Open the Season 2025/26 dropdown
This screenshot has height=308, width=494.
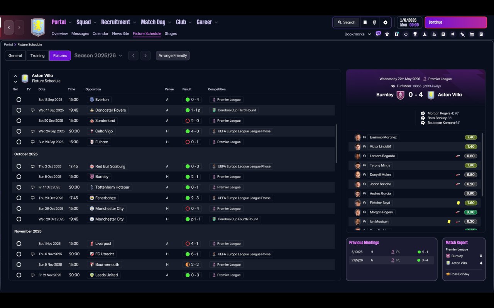click(98, 56)
